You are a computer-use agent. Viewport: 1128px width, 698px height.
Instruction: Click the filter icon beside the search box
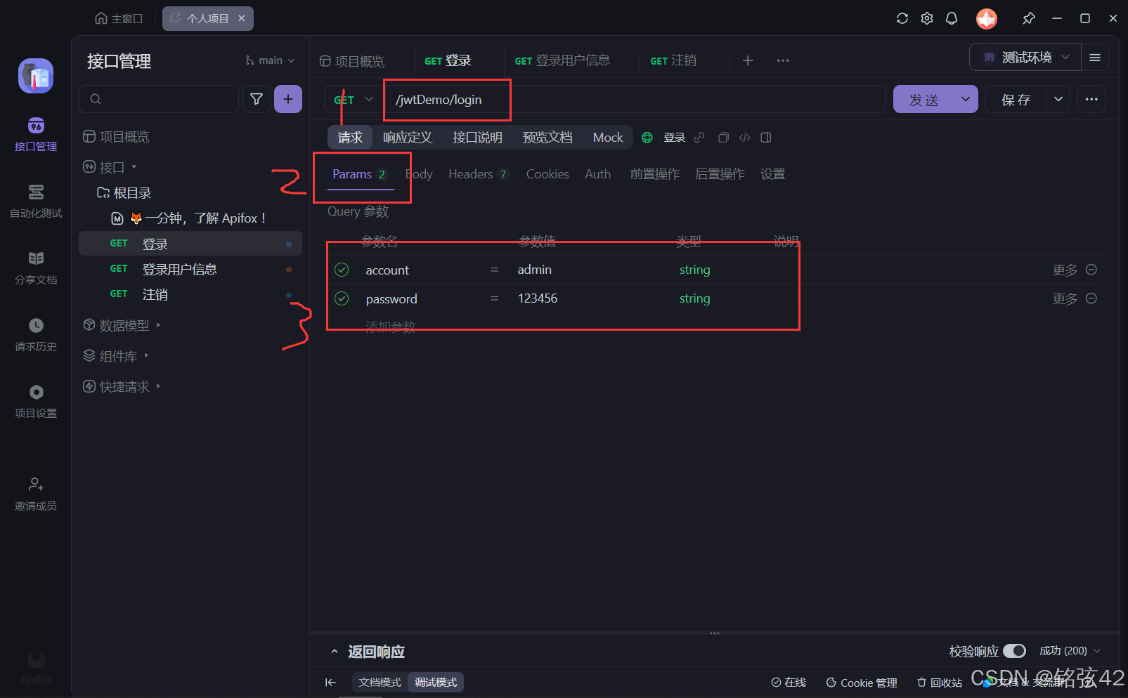click(x=256, y=99)
